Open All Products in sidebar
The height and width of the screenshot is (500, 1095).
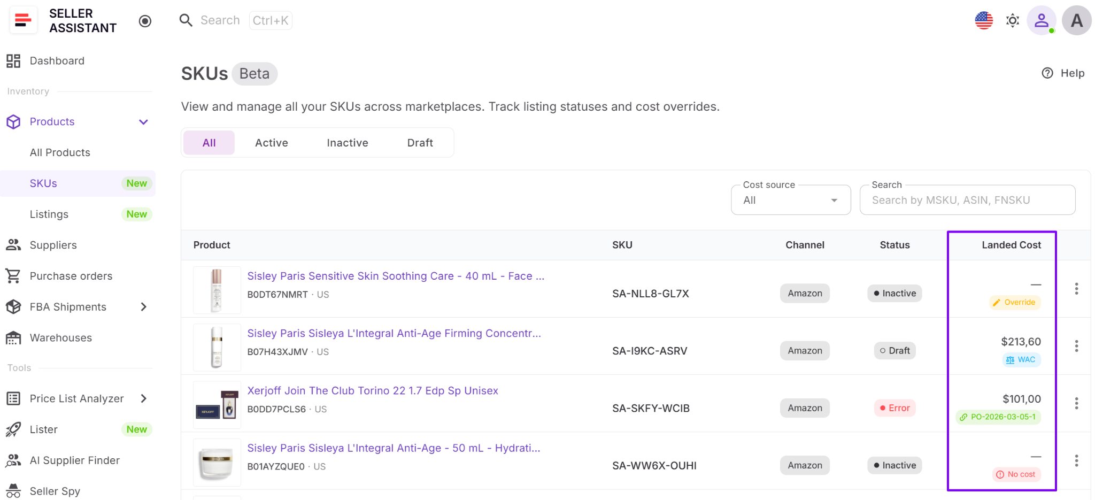pos(60,153)
